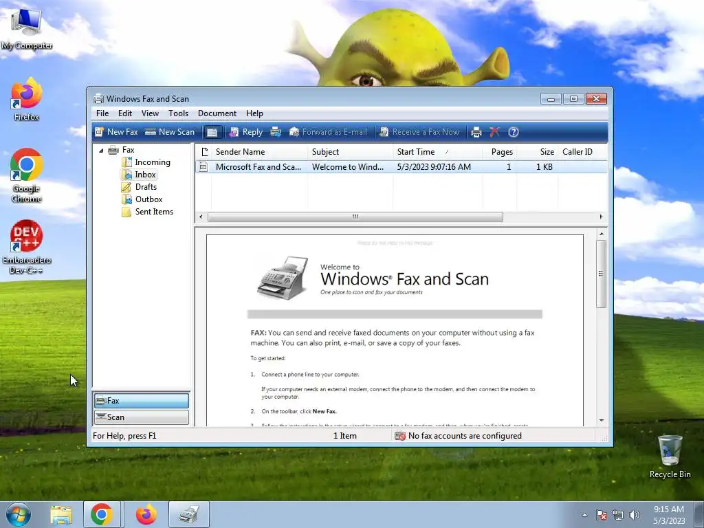The image size is (704, 528).
Task: Click the Fax and Scan taskbar icon
Action: coord(189,515)
